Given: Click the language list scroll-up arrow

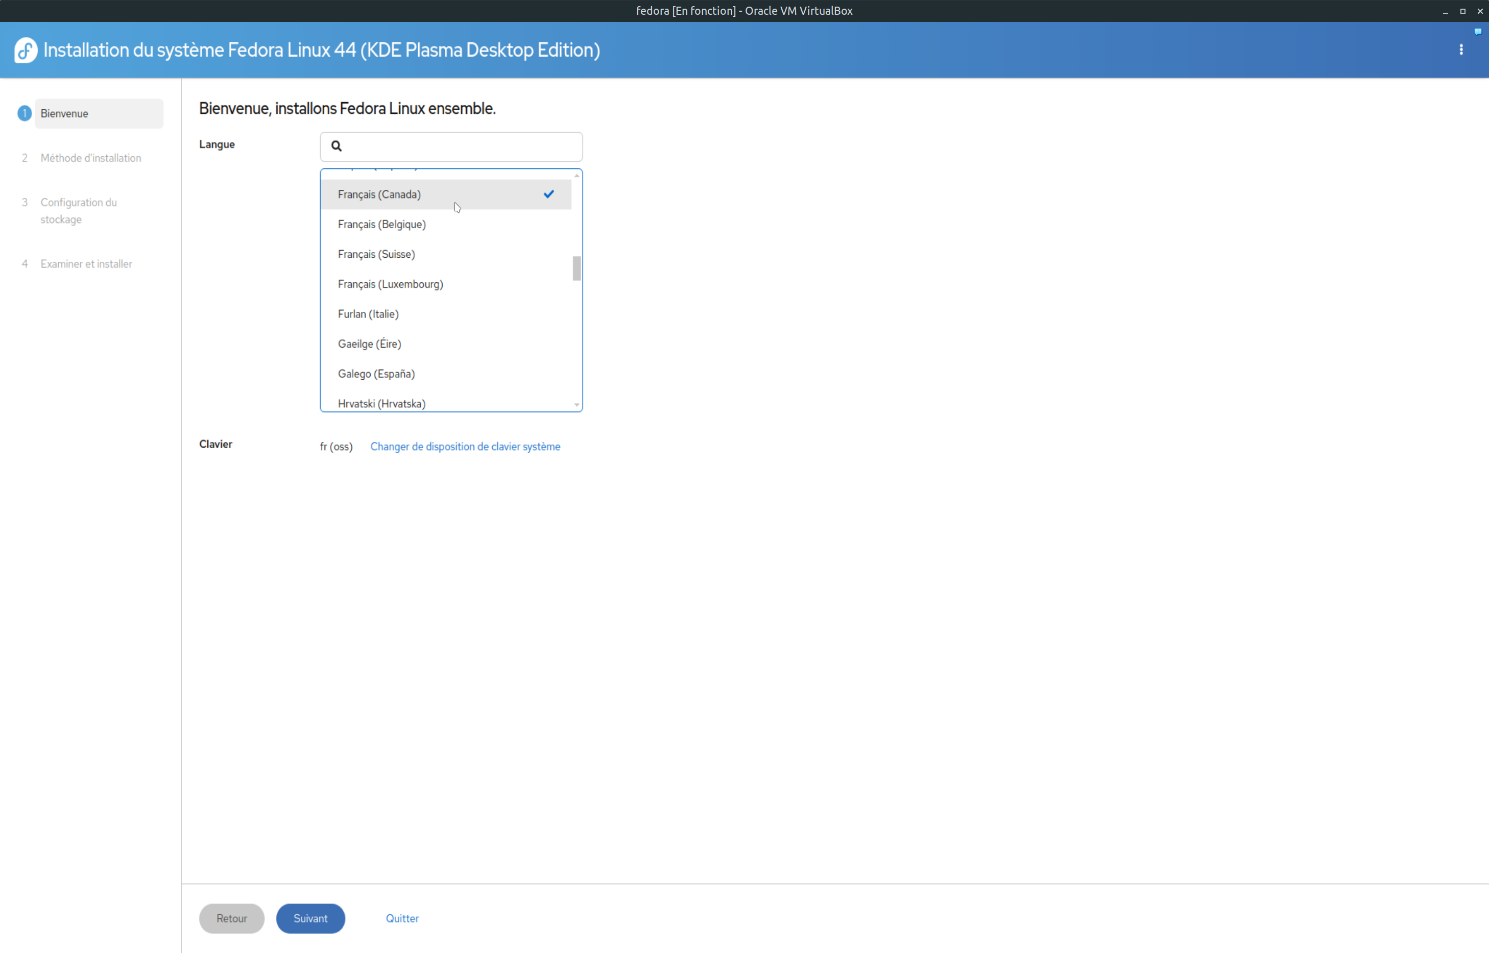Looking at the screenshot, I should point(577,176).
